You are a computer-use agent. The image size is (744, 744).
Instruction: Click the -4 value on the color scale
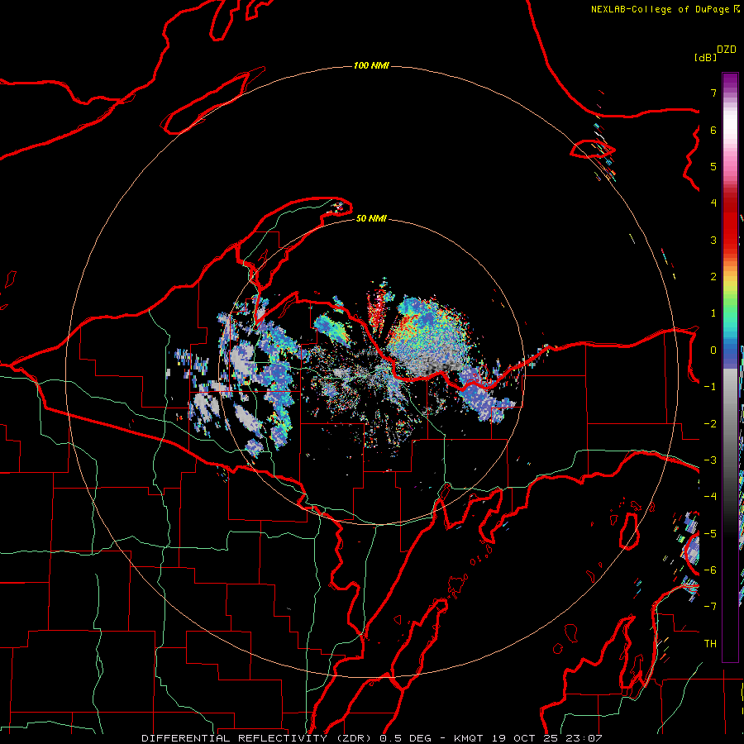point(710,497)
